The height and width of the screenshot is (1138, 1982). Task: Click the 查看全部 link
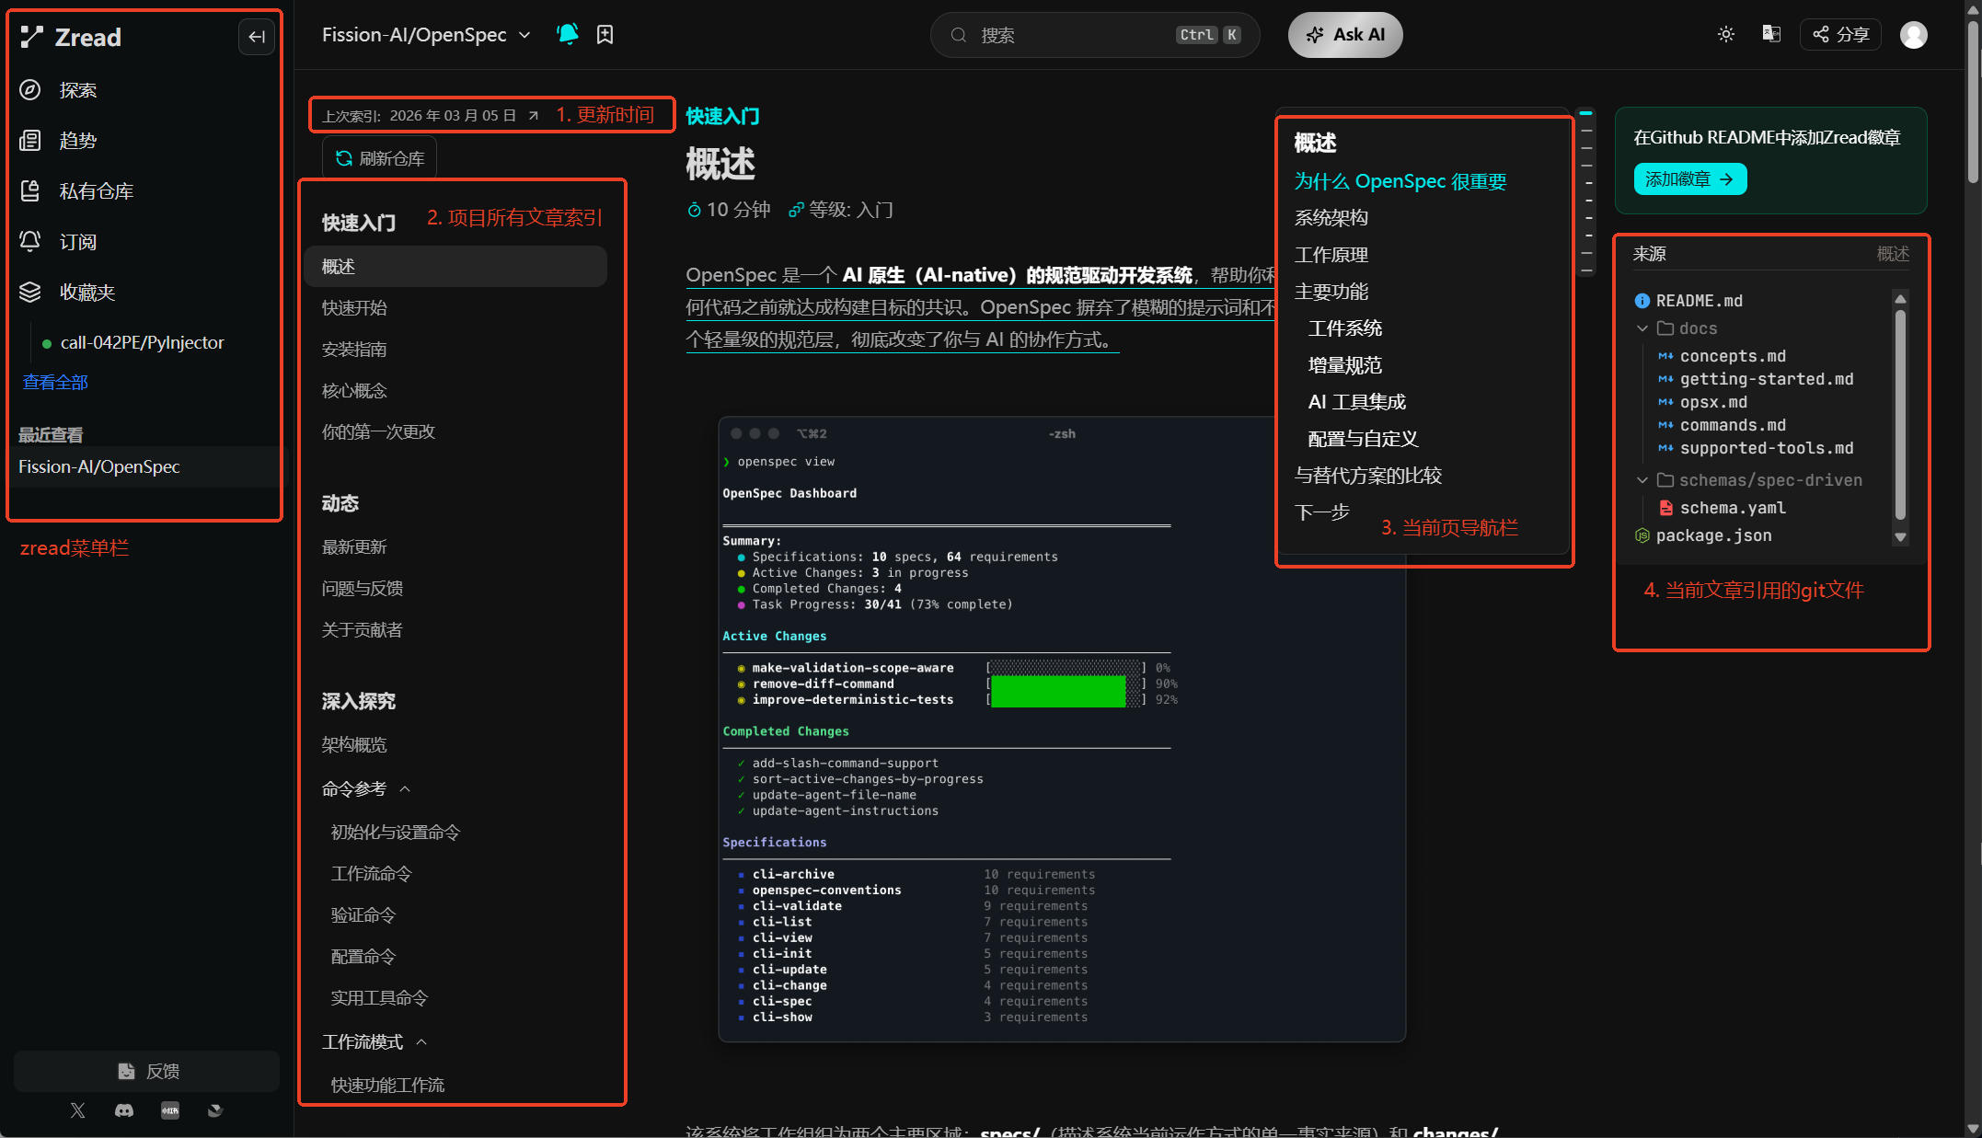tap(55, 383)
